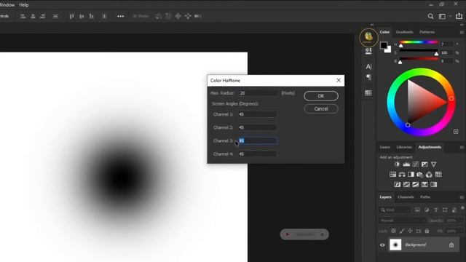466x262 pixels.
Task: Open the layer Kind filter dropdown
Action: 395,210
